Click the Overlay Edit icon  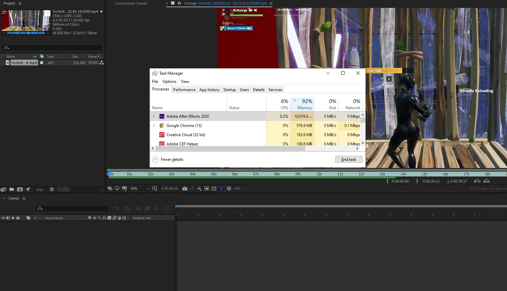pyautogui.click(x=487, y=181)
